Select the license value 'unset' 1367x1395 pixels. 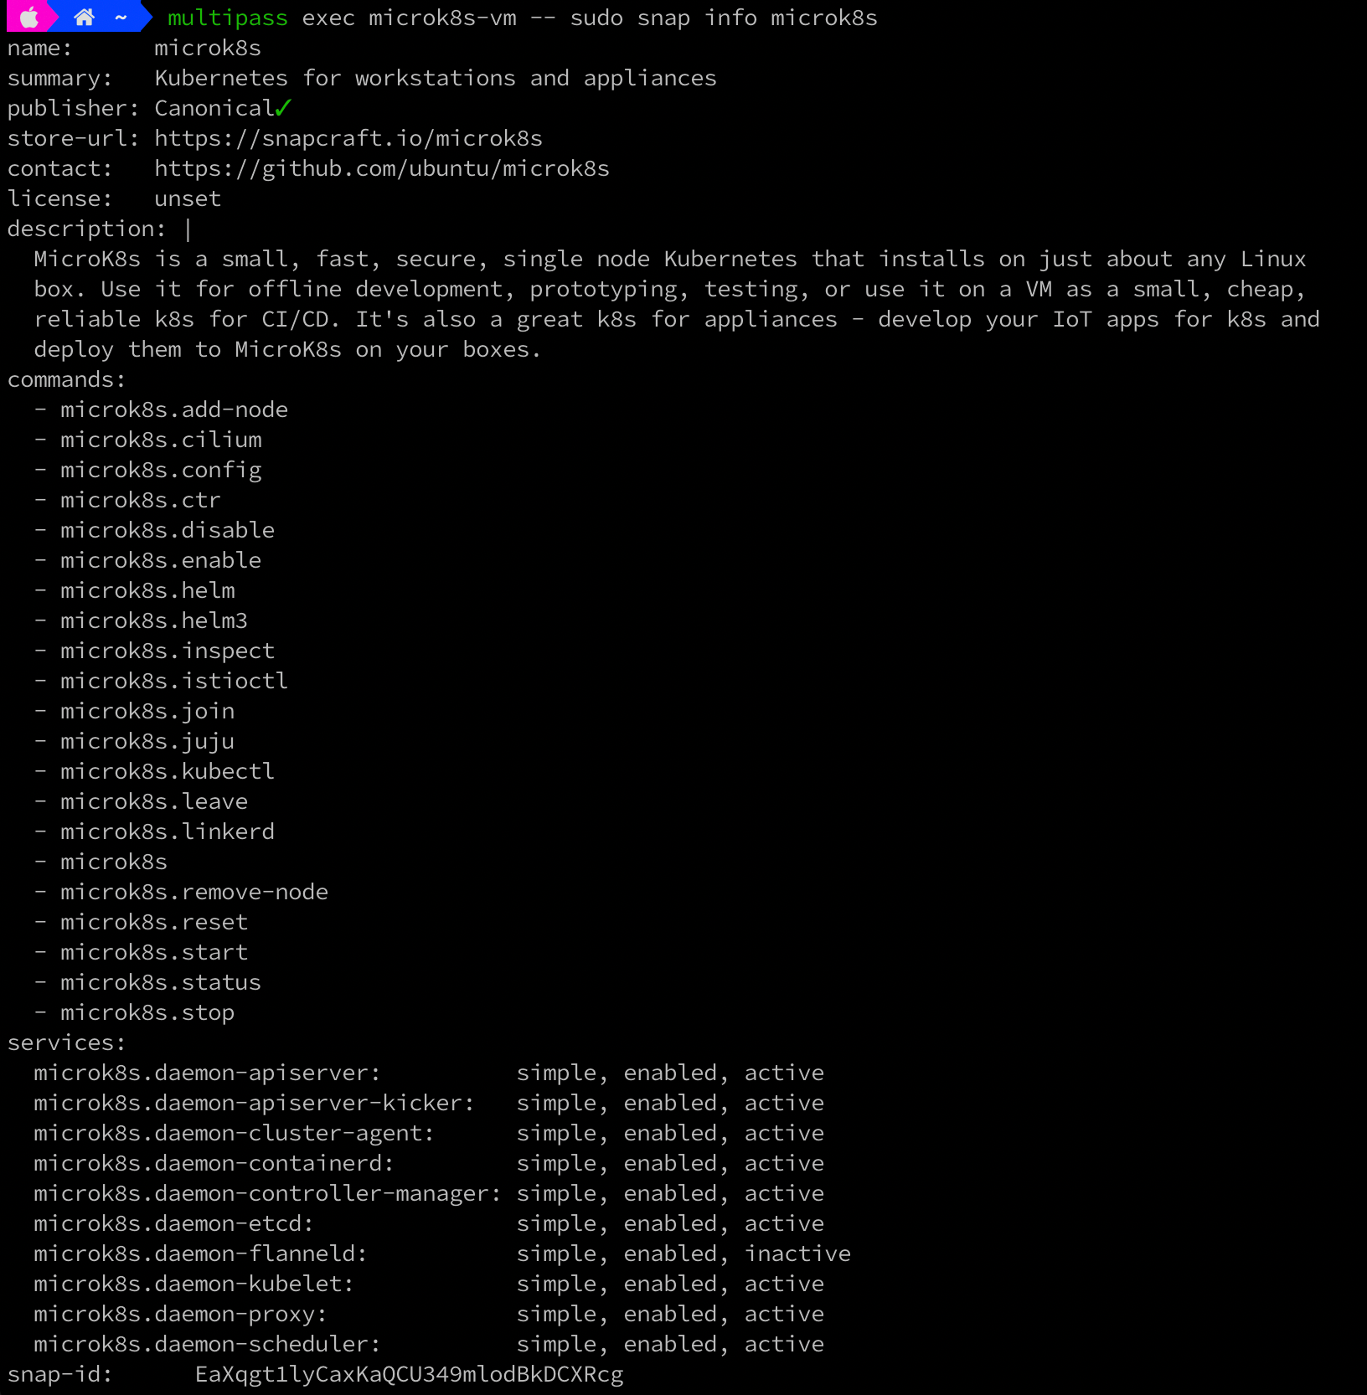pyautogui.click(x=188, y=198)
